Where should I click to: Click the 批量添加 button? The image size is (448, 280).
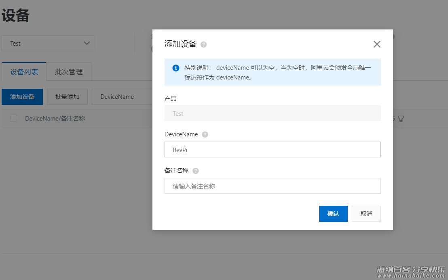[67, 97]
